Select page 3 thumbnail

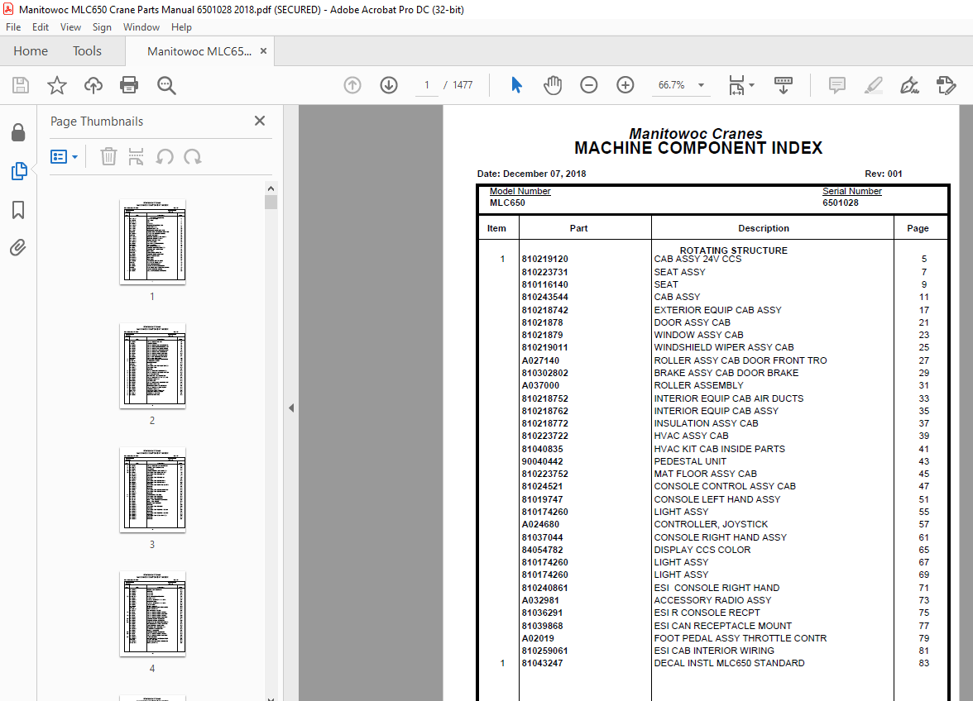tap(152, 489)
